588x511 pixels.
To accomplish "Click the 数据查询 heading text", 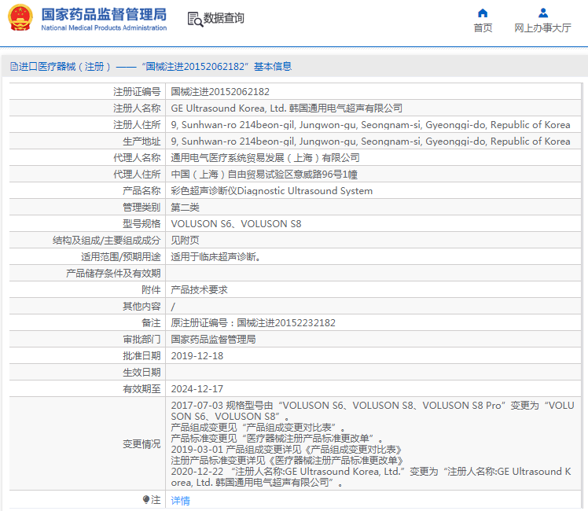I will click(x=224, y=19).
